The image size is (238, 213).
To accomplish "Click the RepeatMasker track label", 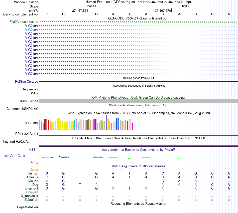I will pyautogui.click(x=28, y=207).
